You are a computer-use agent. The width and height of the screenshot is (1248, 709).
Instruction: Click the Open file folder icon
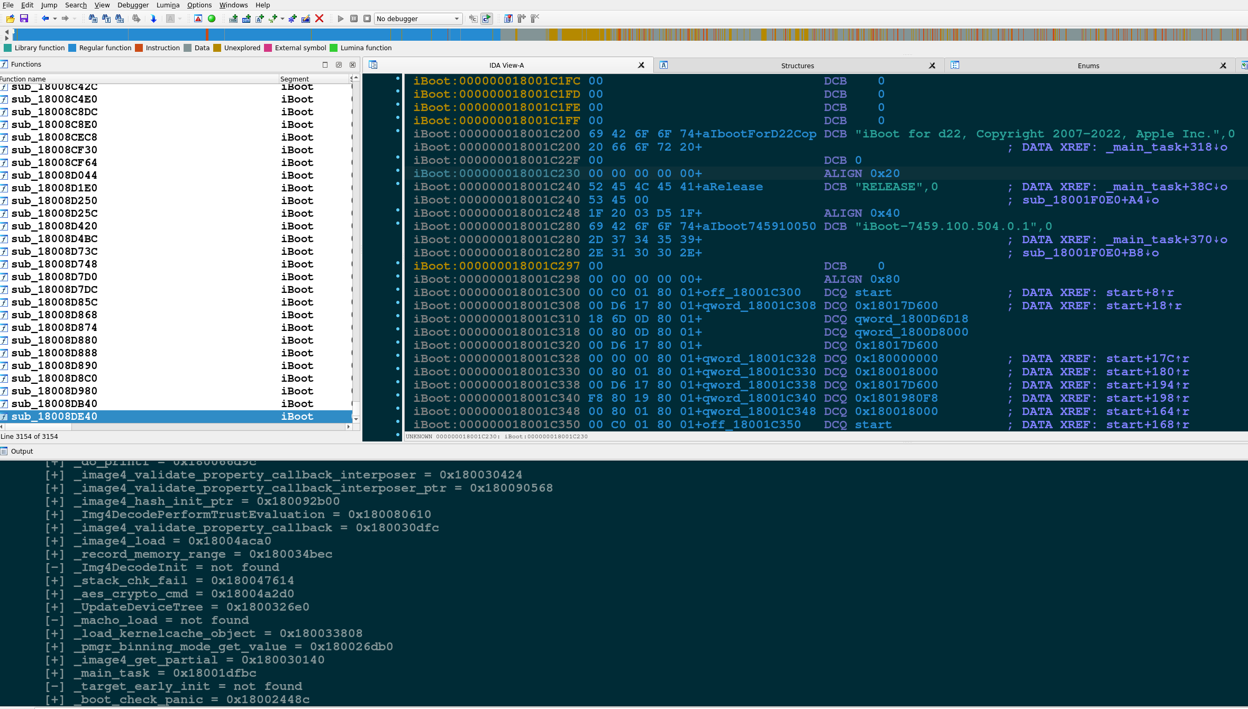coord(10,19)
